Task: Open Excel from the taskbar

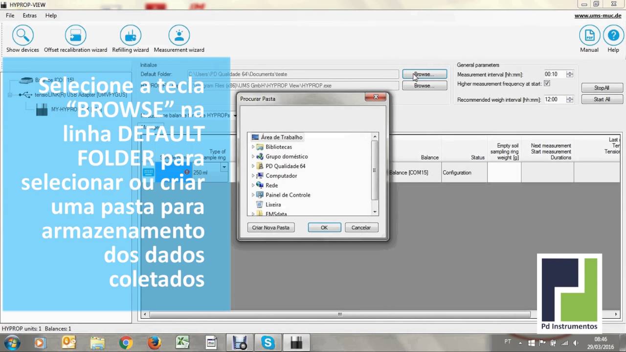Action: (x=182, y=343)
